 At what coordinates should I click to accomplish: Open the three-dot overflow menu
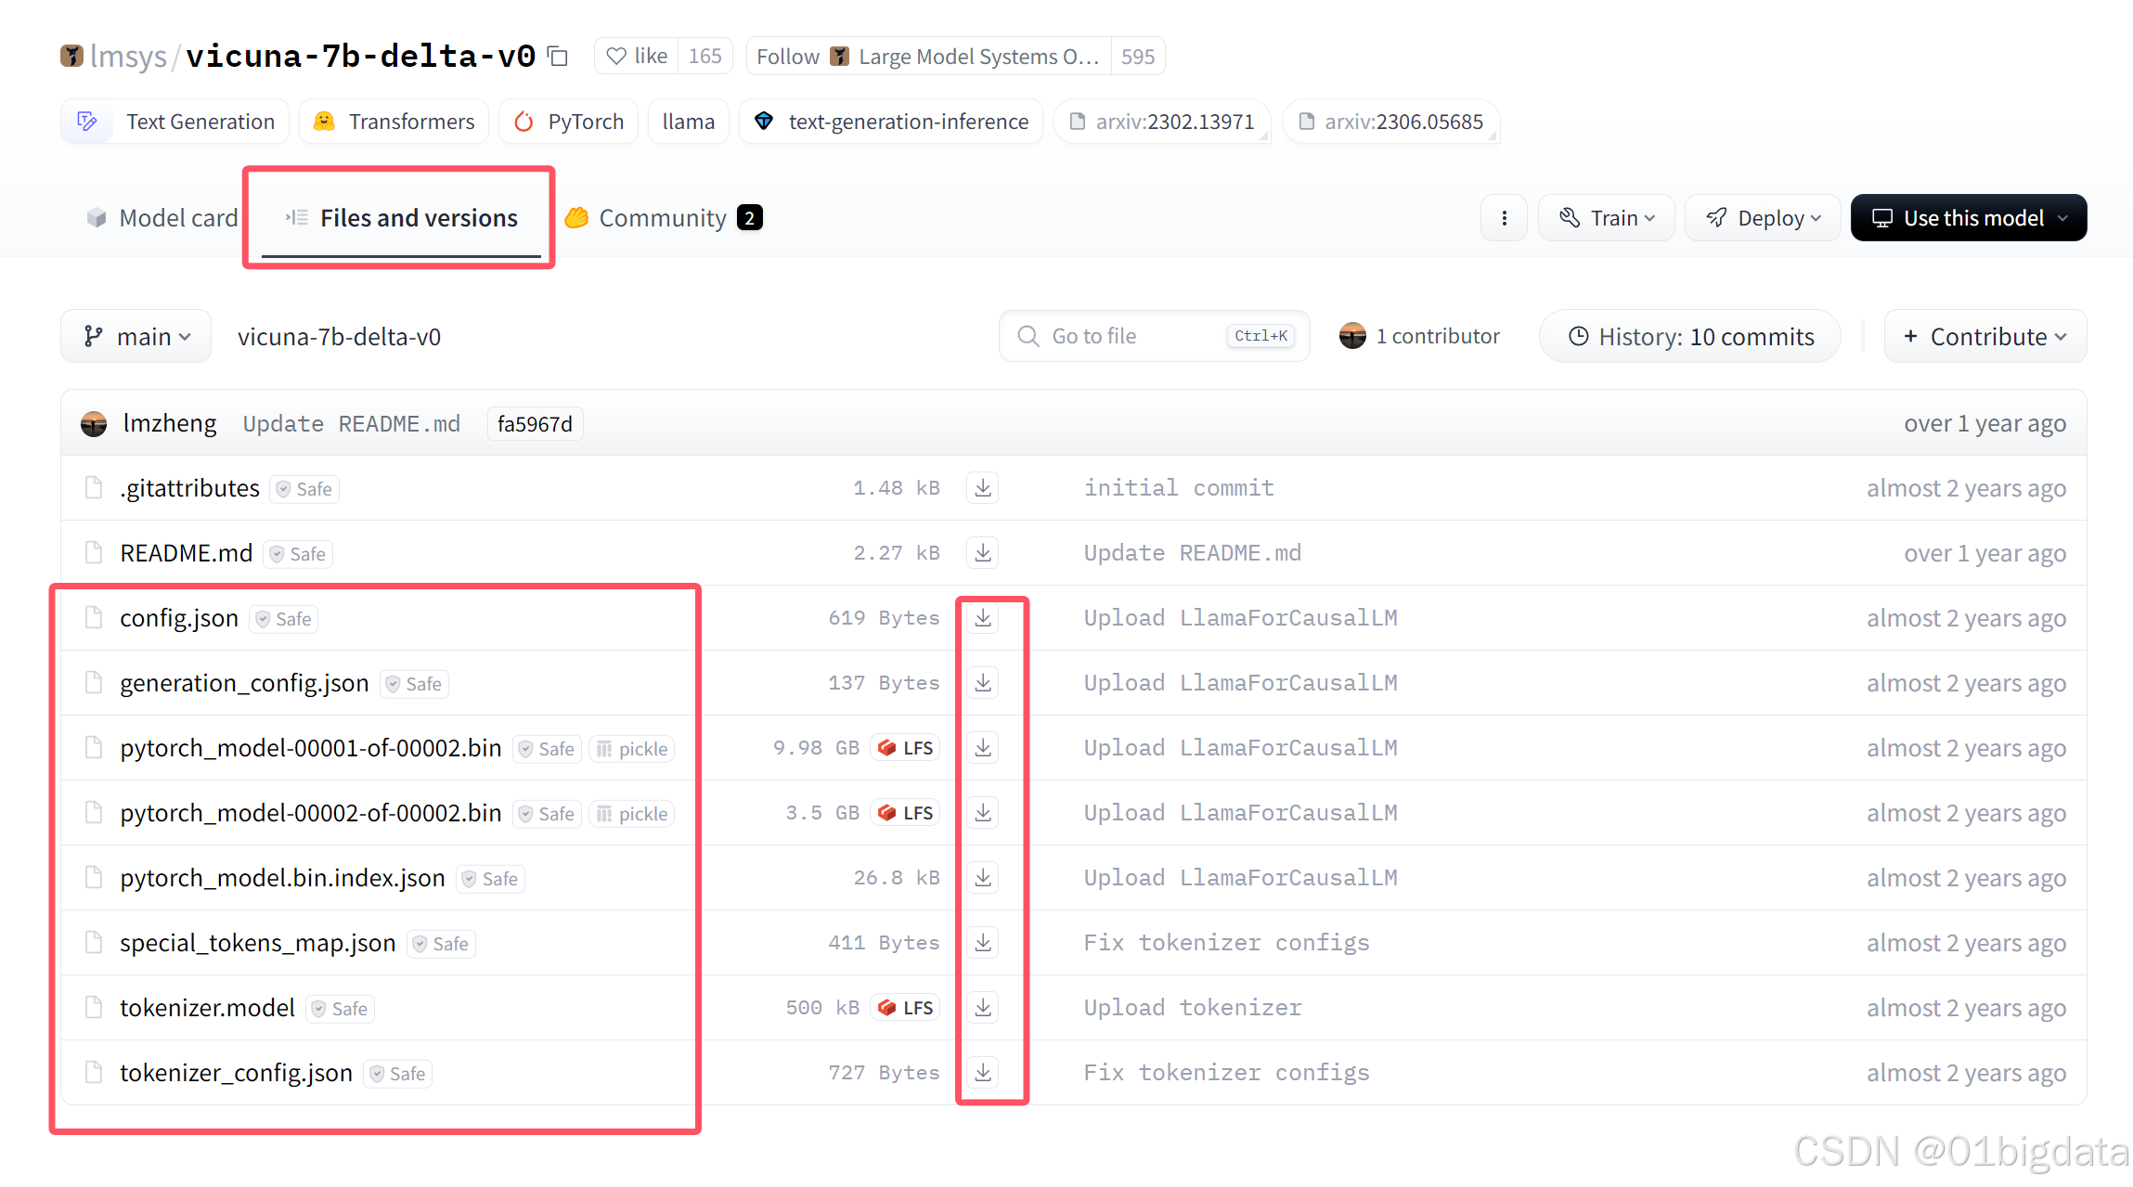1504,217
